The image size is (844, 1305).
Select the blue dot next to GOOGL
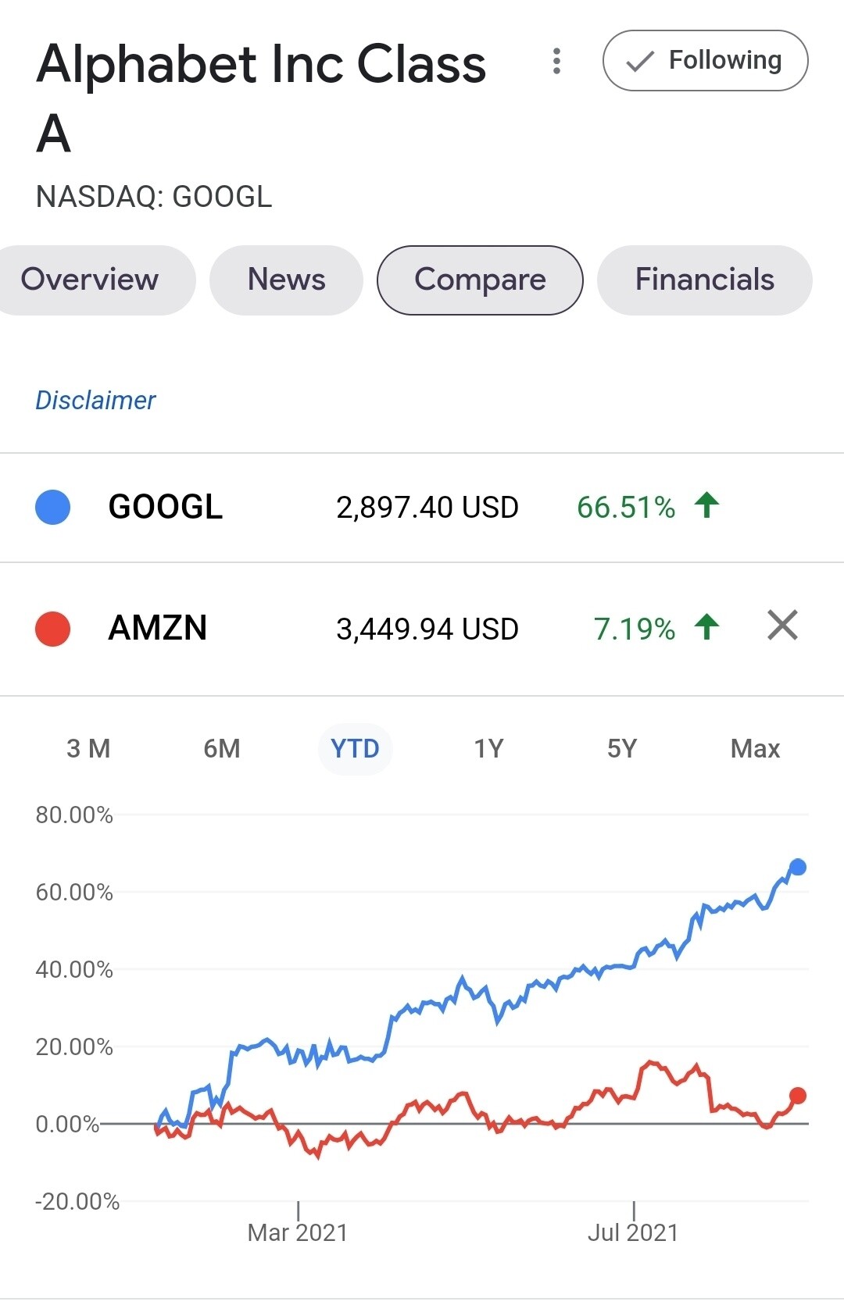click(x=52, y=506)
